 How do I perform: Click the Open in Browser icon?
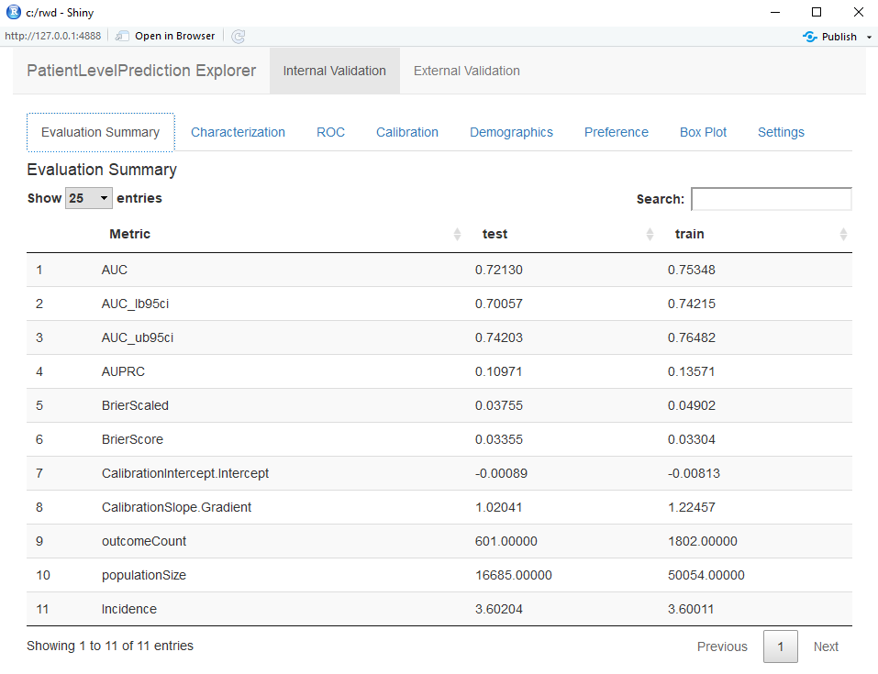click(x=121, y=37)
